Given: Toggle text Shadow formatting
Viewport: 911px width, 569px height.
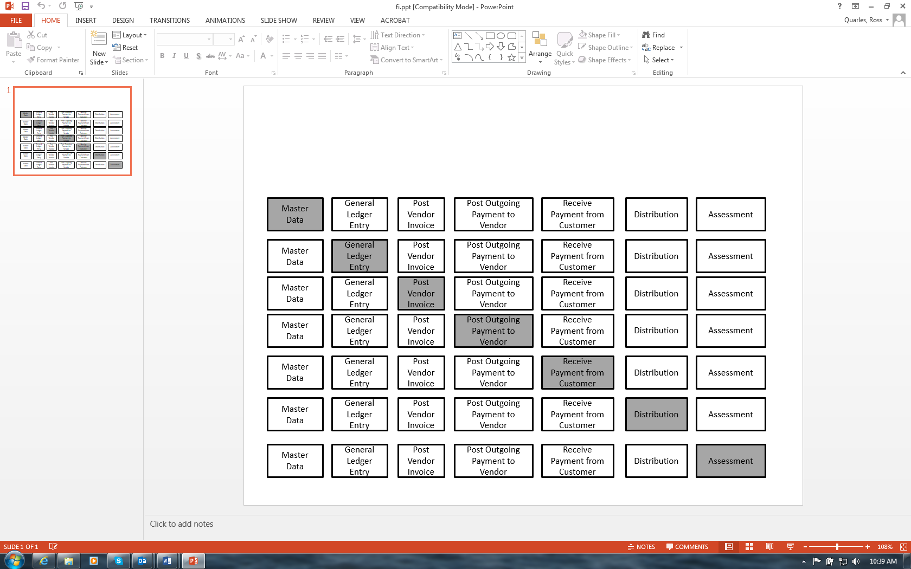Looking at the screenshot, I should point(198,56).
